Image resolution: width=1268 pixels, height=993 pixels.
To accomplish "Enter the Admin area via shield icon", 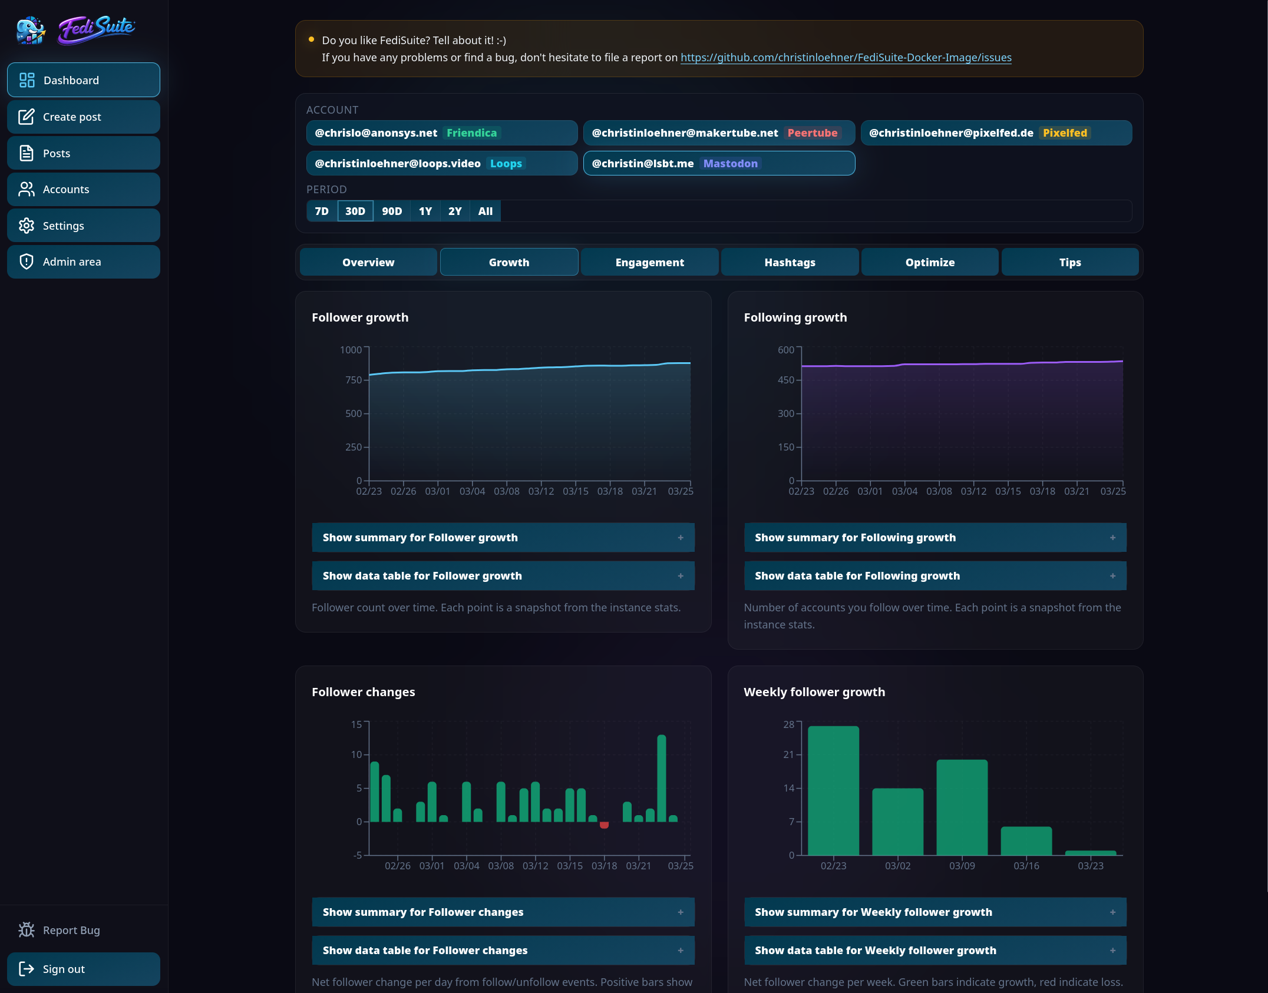I will click(x=26, y=262).
